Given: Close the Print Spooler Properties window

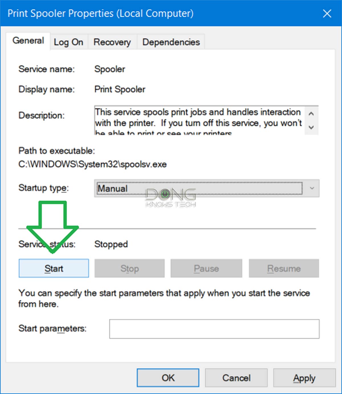Looking at the screenshot, I should 327,13.
